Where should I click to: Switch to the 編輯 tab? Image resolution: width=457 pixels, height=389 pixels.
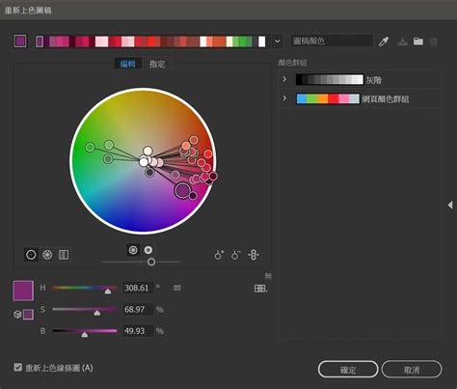(x=127, y=64)
